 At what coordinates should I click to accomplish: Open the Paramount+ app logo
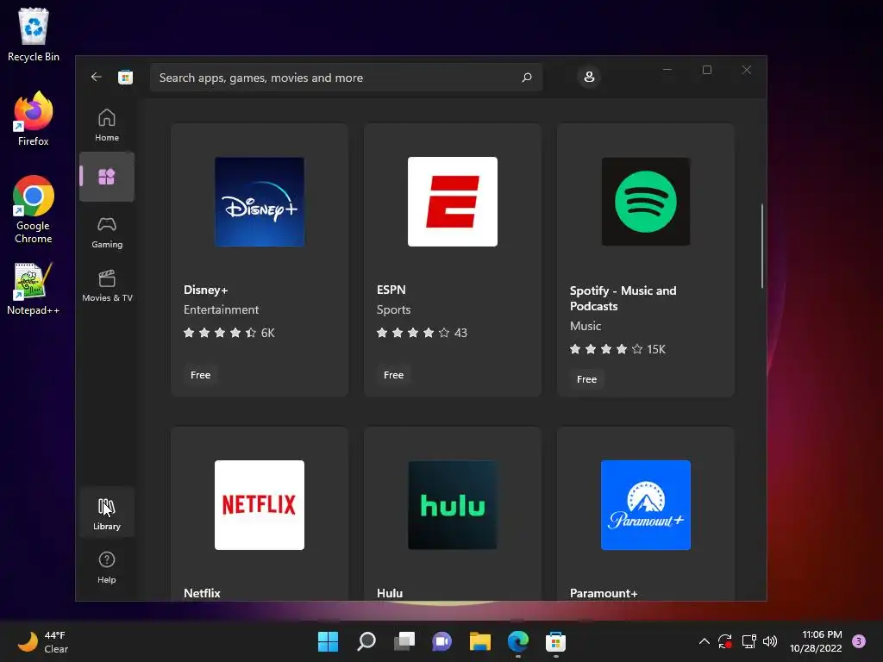(646, 505)
